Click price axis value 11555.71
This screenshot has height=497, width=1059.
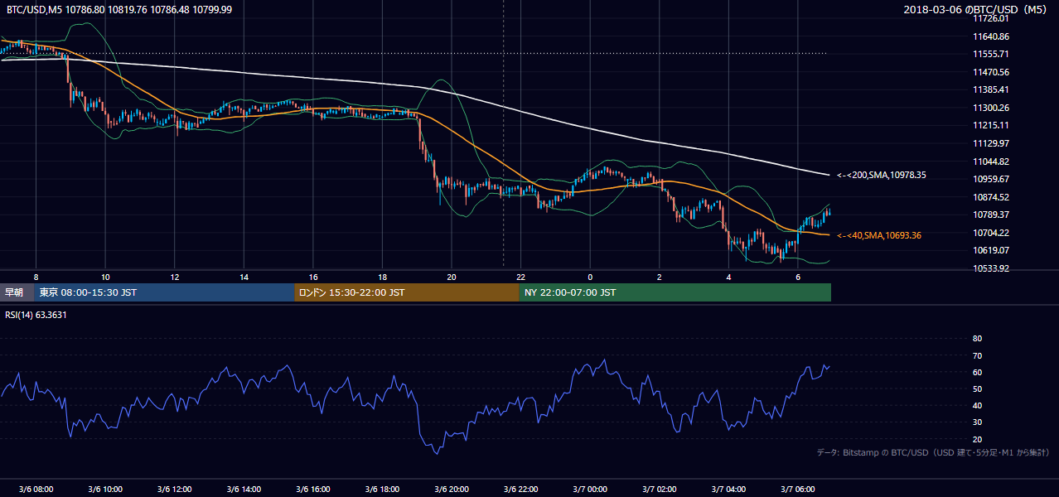pos(991,54)
